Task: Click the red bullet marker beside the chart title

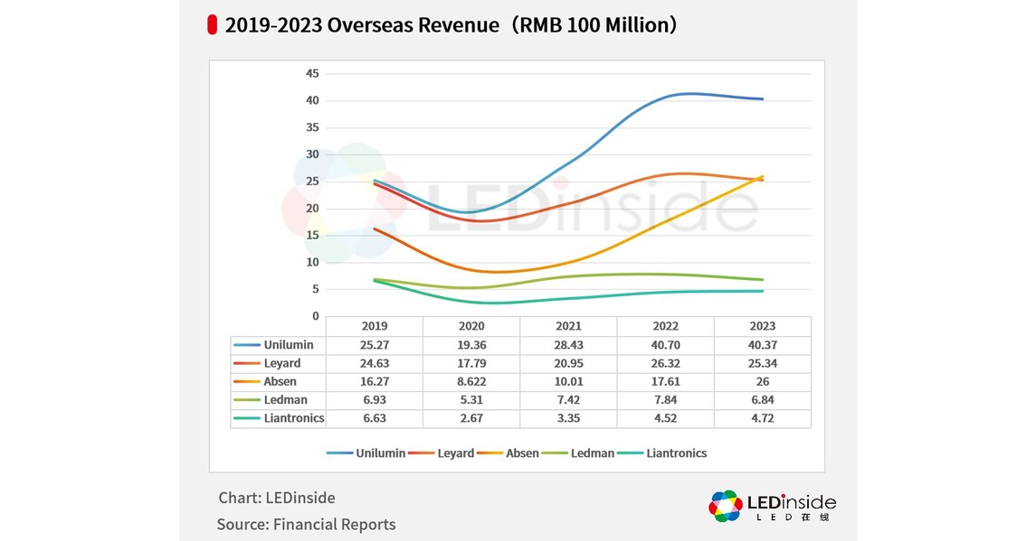Action: pyautogui.click(x=212, y=25)
